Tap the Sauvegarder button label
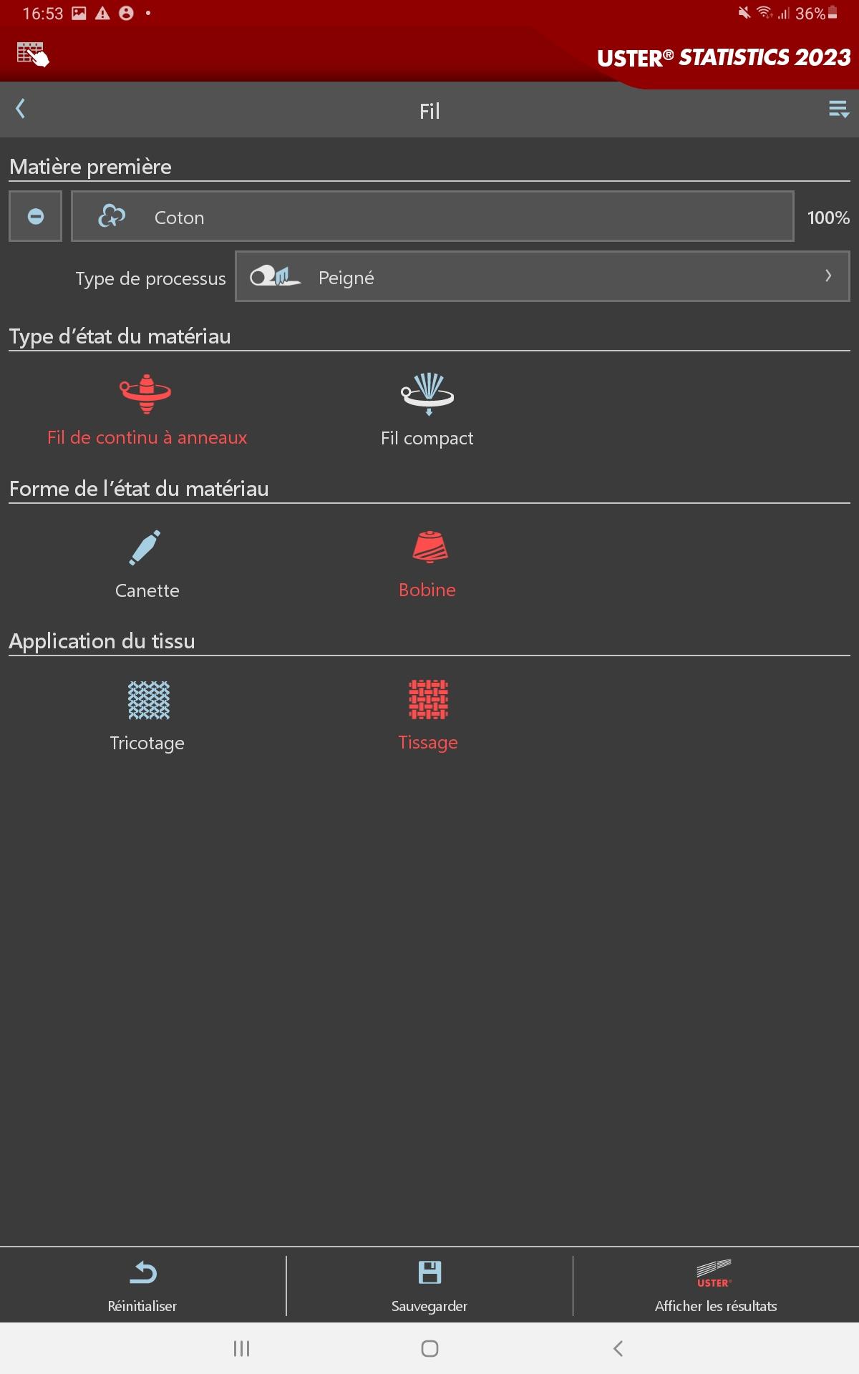This screenshot has width=859, height=1374. [x=429, y=1306]
